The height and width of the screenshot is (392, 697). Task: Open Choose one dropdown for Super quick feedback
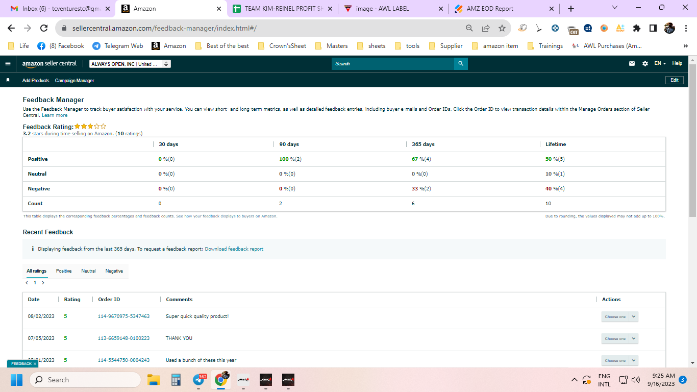click(x=619, y=316)
